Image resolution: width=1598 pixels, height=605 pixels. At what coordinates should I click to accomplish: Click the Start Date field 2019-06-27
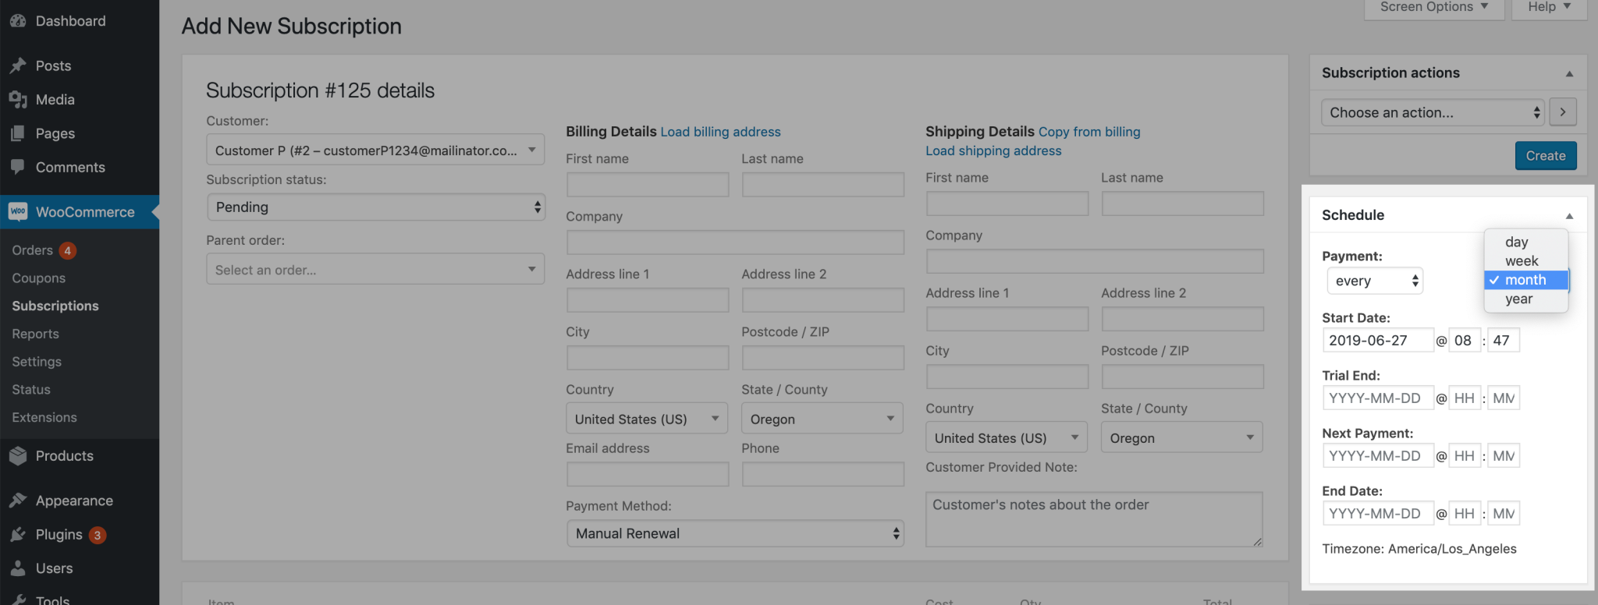click(1378, 340)
